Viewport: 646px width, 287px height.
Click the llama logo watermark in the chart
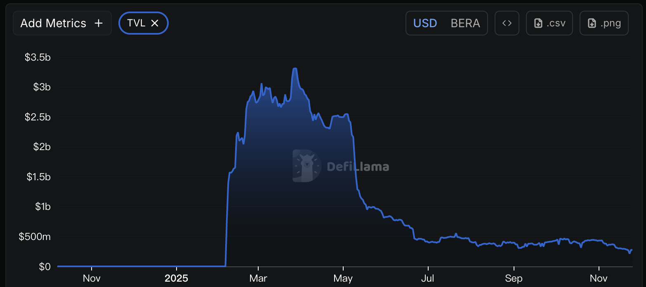[x=306, y=166]
